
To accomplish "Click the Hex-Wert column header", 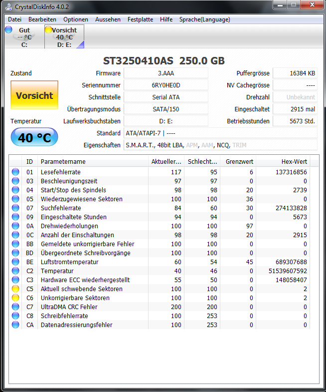I will (283, 162).
